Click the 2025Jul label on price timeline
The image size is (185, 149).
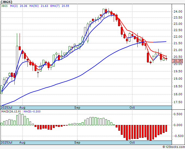coord(7,108)
